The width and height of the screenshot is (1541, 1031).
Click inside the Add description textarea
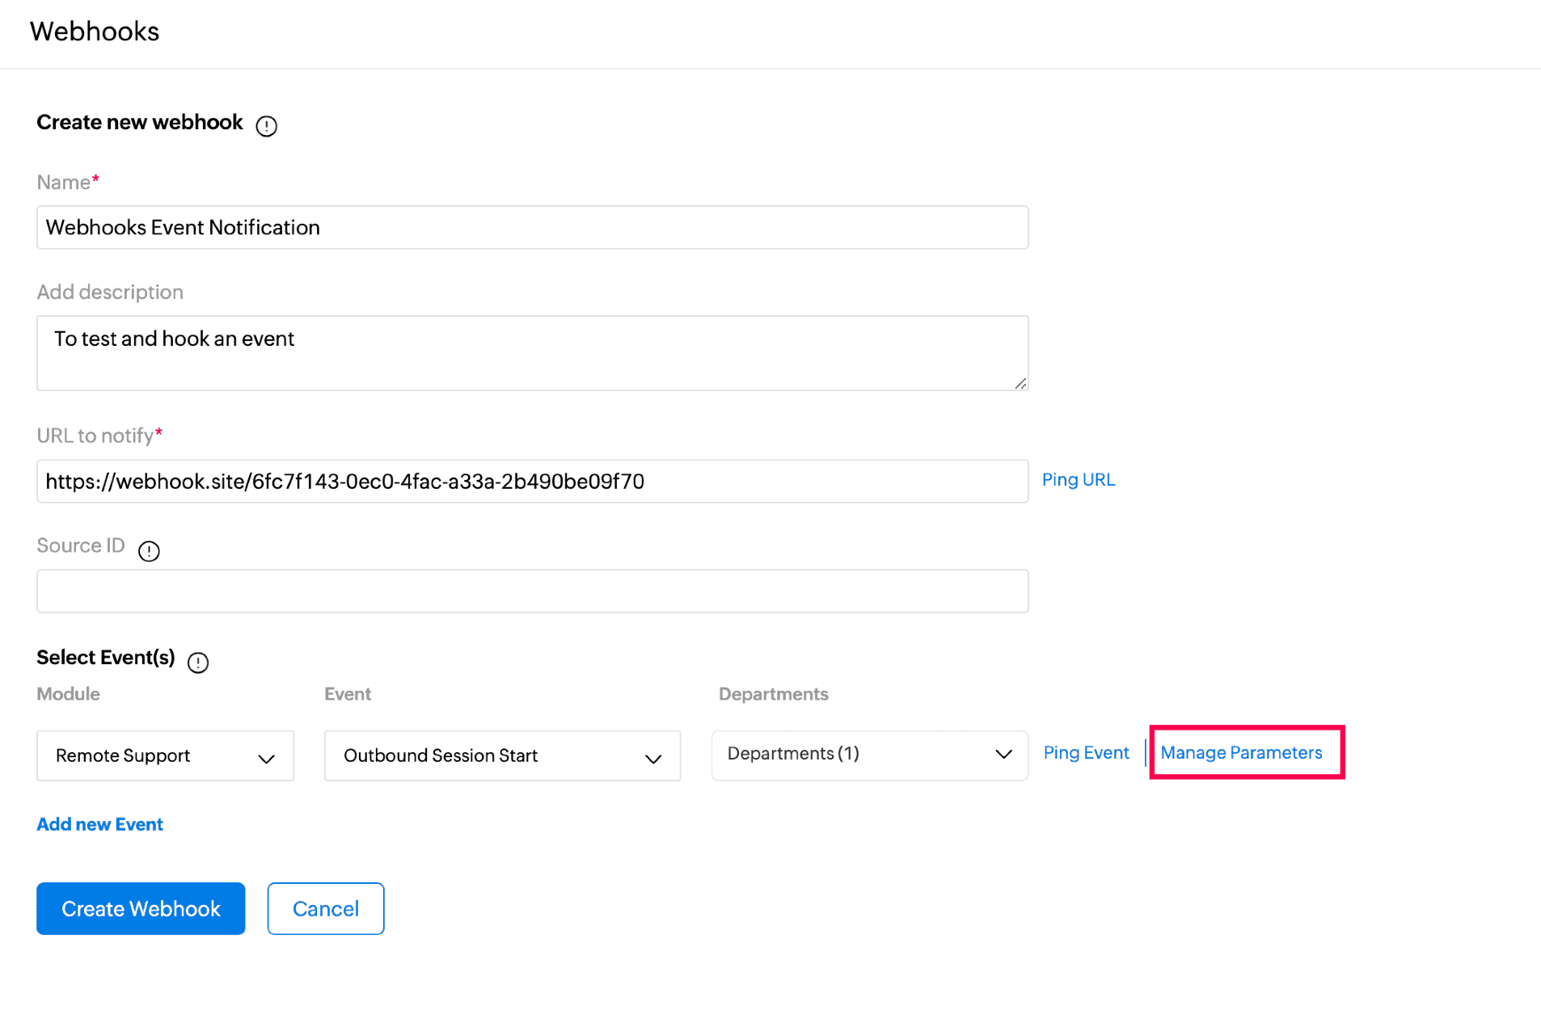pyautogui.click(x=532, y=353)
